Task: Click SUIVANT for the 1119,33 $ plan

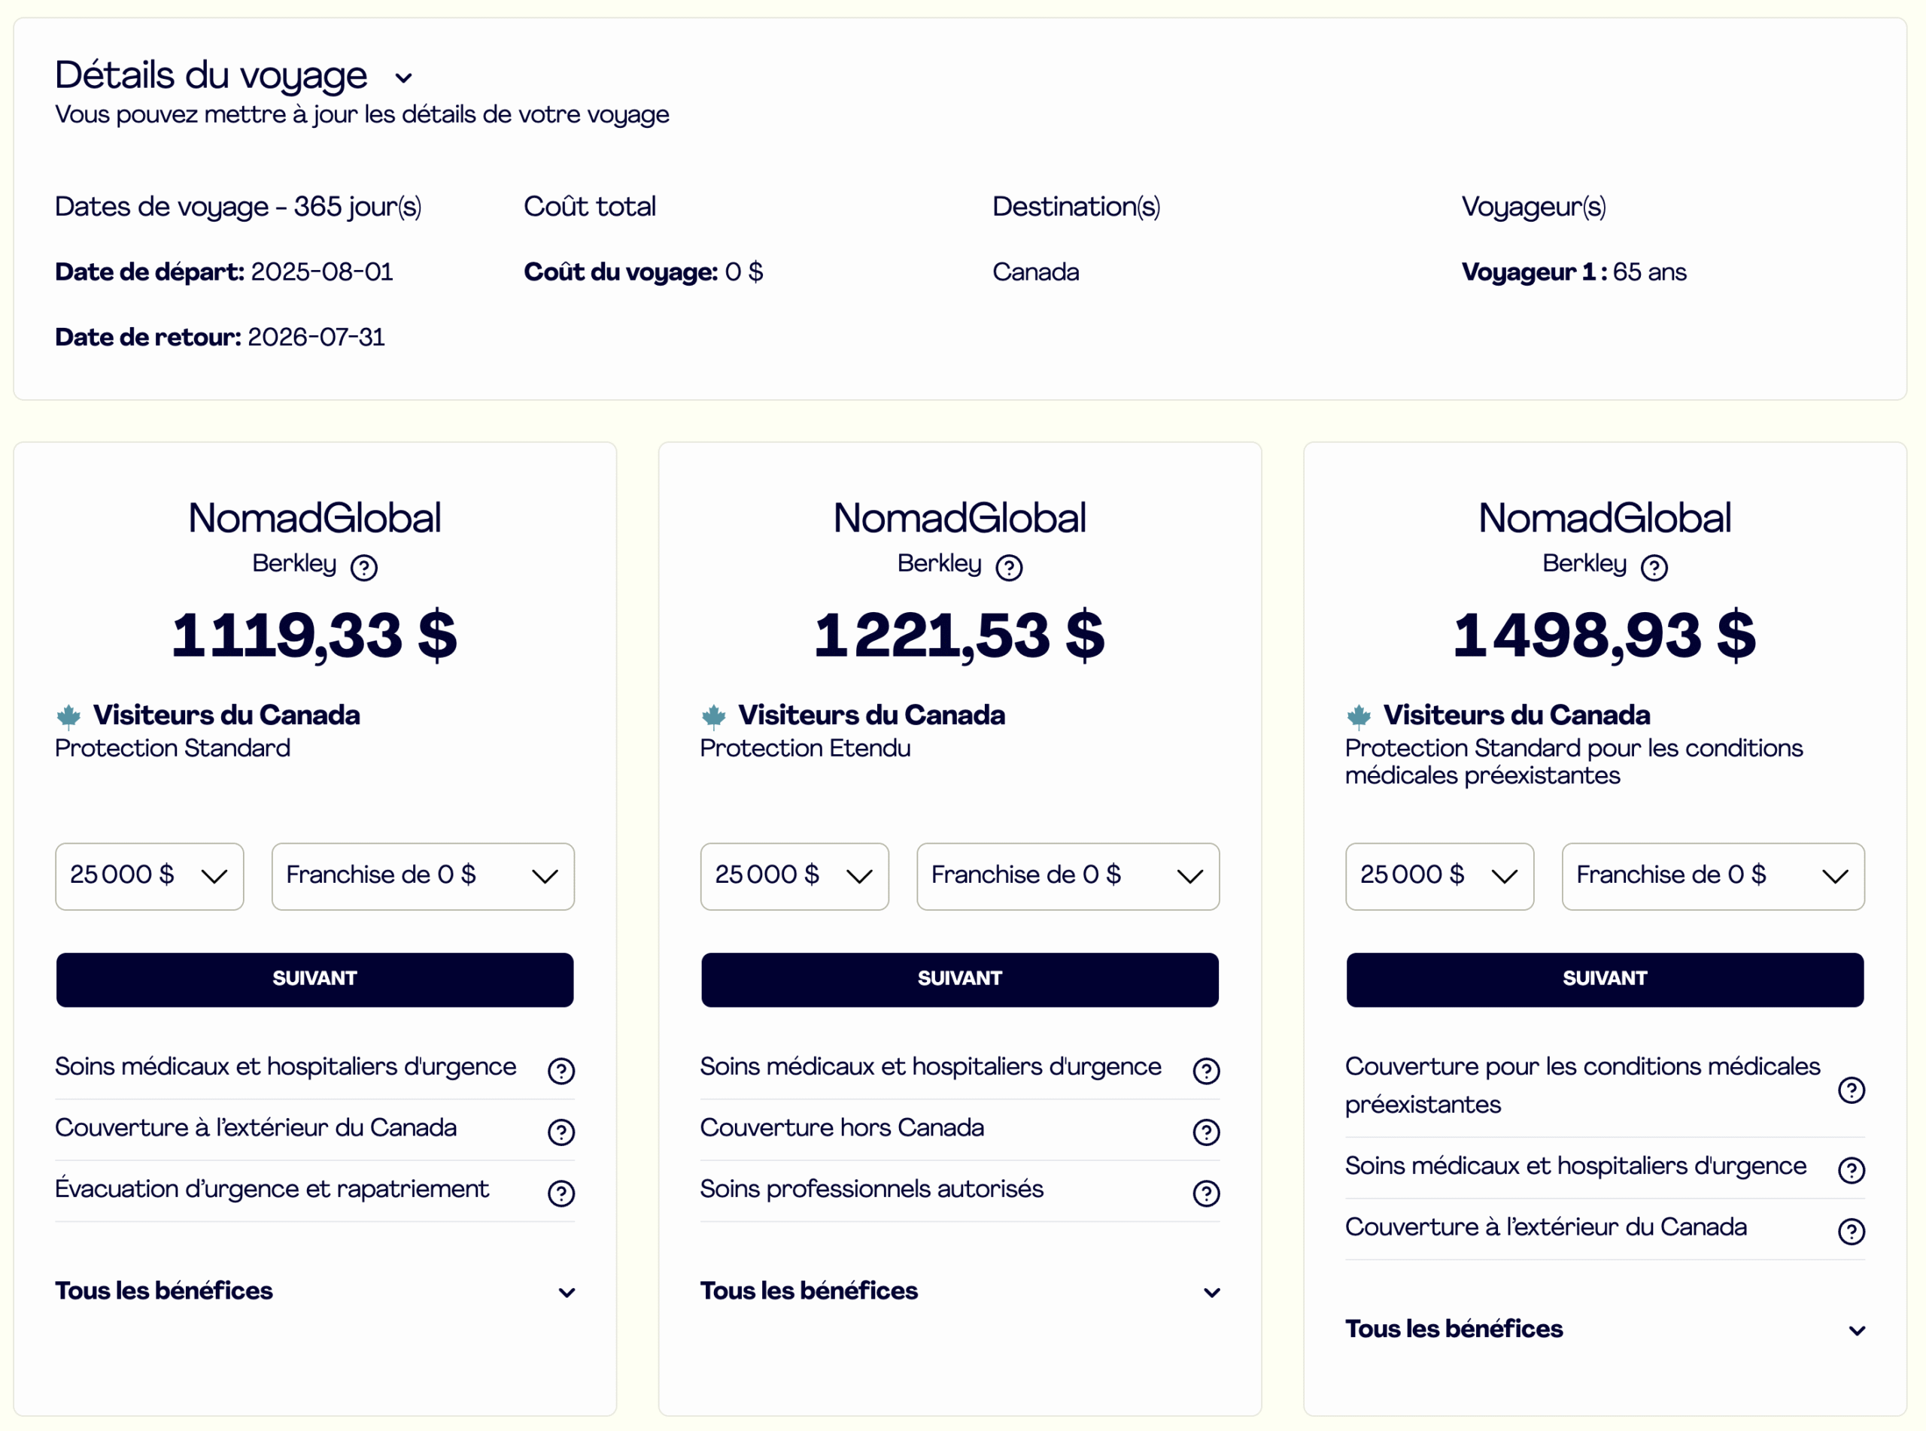Action: [314, 980]
